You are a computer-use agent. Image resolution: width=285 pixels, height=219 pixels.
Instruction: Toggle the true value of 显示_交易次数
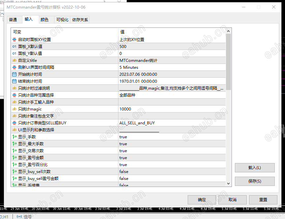172,151
